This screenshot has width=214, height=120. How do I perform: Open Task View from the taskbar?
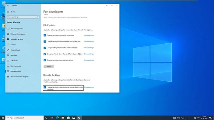[x=52, y=118]
